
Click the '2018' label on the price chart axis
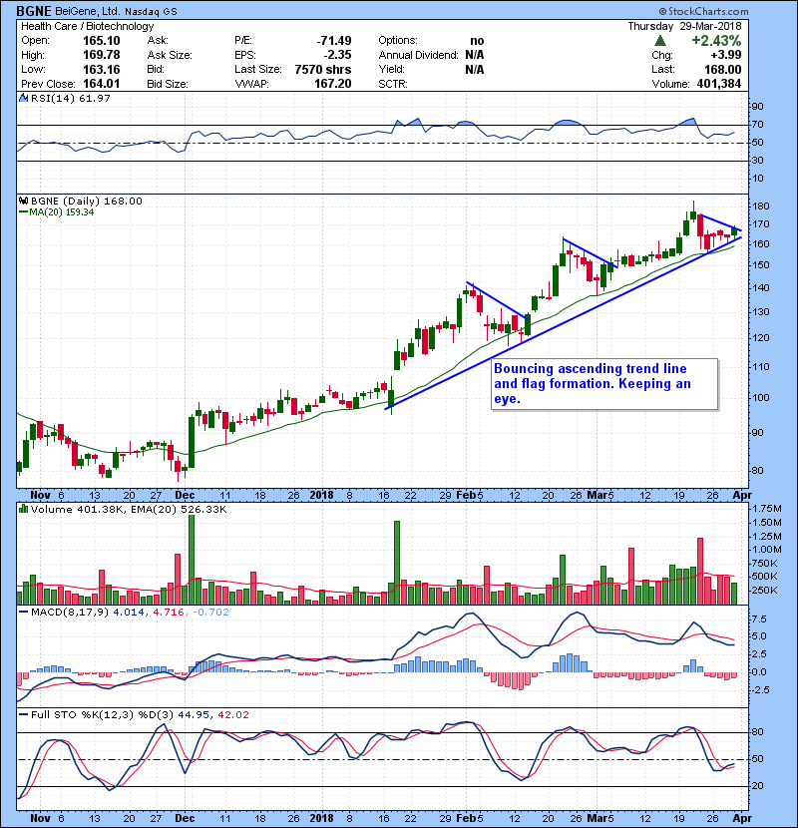[x=321, y=496]
